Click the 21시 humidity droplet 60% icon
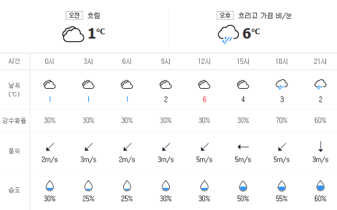Image resolution: width=337 pixels, height=210 pixels. (321, 186)
